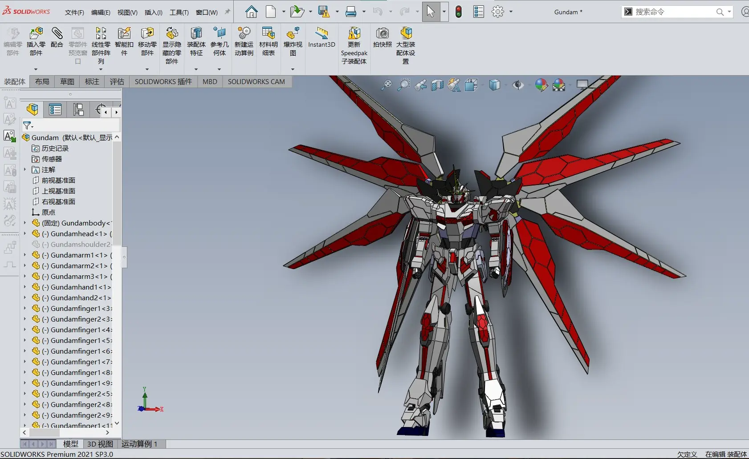Viewport: 749px width, 459px height.
Task: Open Hide/Show Items eye icon
Action: coord(518,85)
